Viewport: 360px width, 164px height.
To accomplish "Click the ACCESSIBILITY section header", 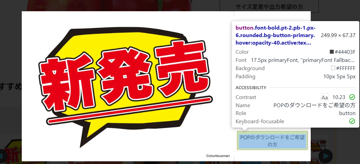I will coord(251,88).
